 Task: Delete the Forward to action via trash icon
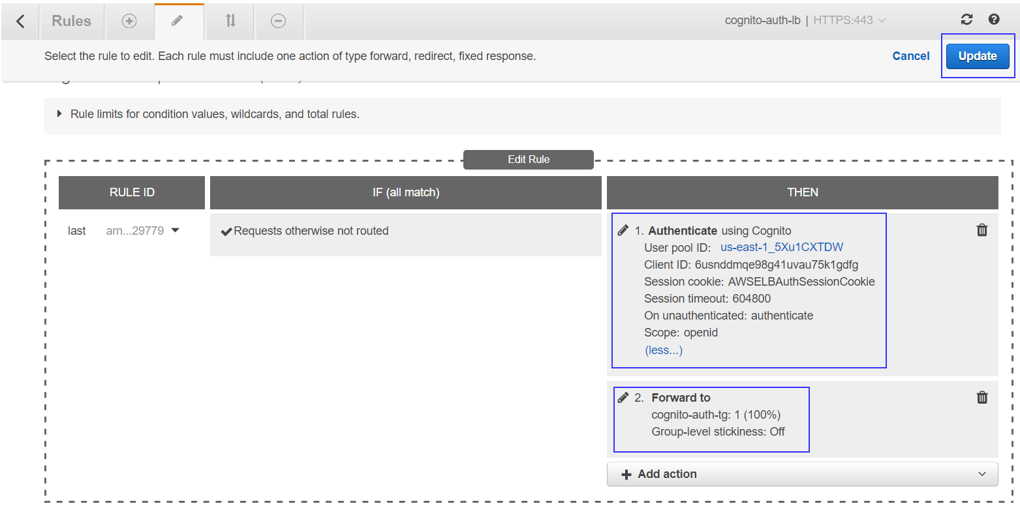tap(982, 396)
